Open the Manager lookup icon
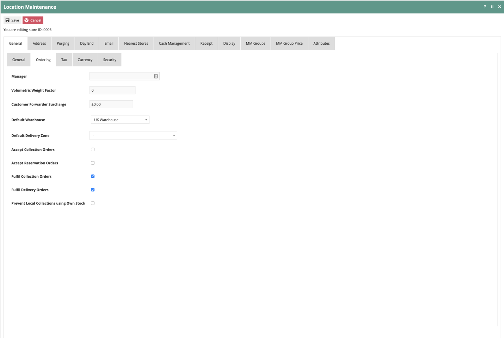Image resolution: width=504 pixels, height=338 pixels. tap(156, 76)
